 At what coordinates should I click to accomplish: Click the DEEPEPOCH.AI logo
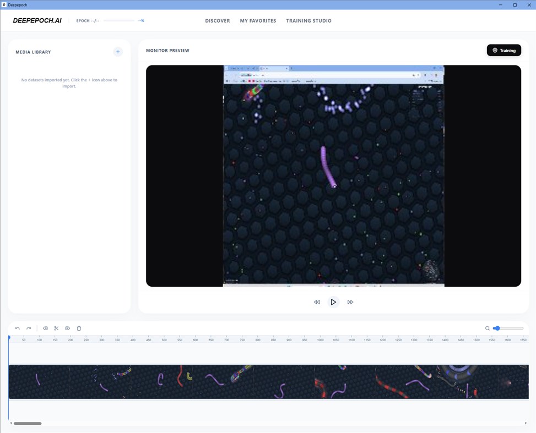[x=37, y=20]
